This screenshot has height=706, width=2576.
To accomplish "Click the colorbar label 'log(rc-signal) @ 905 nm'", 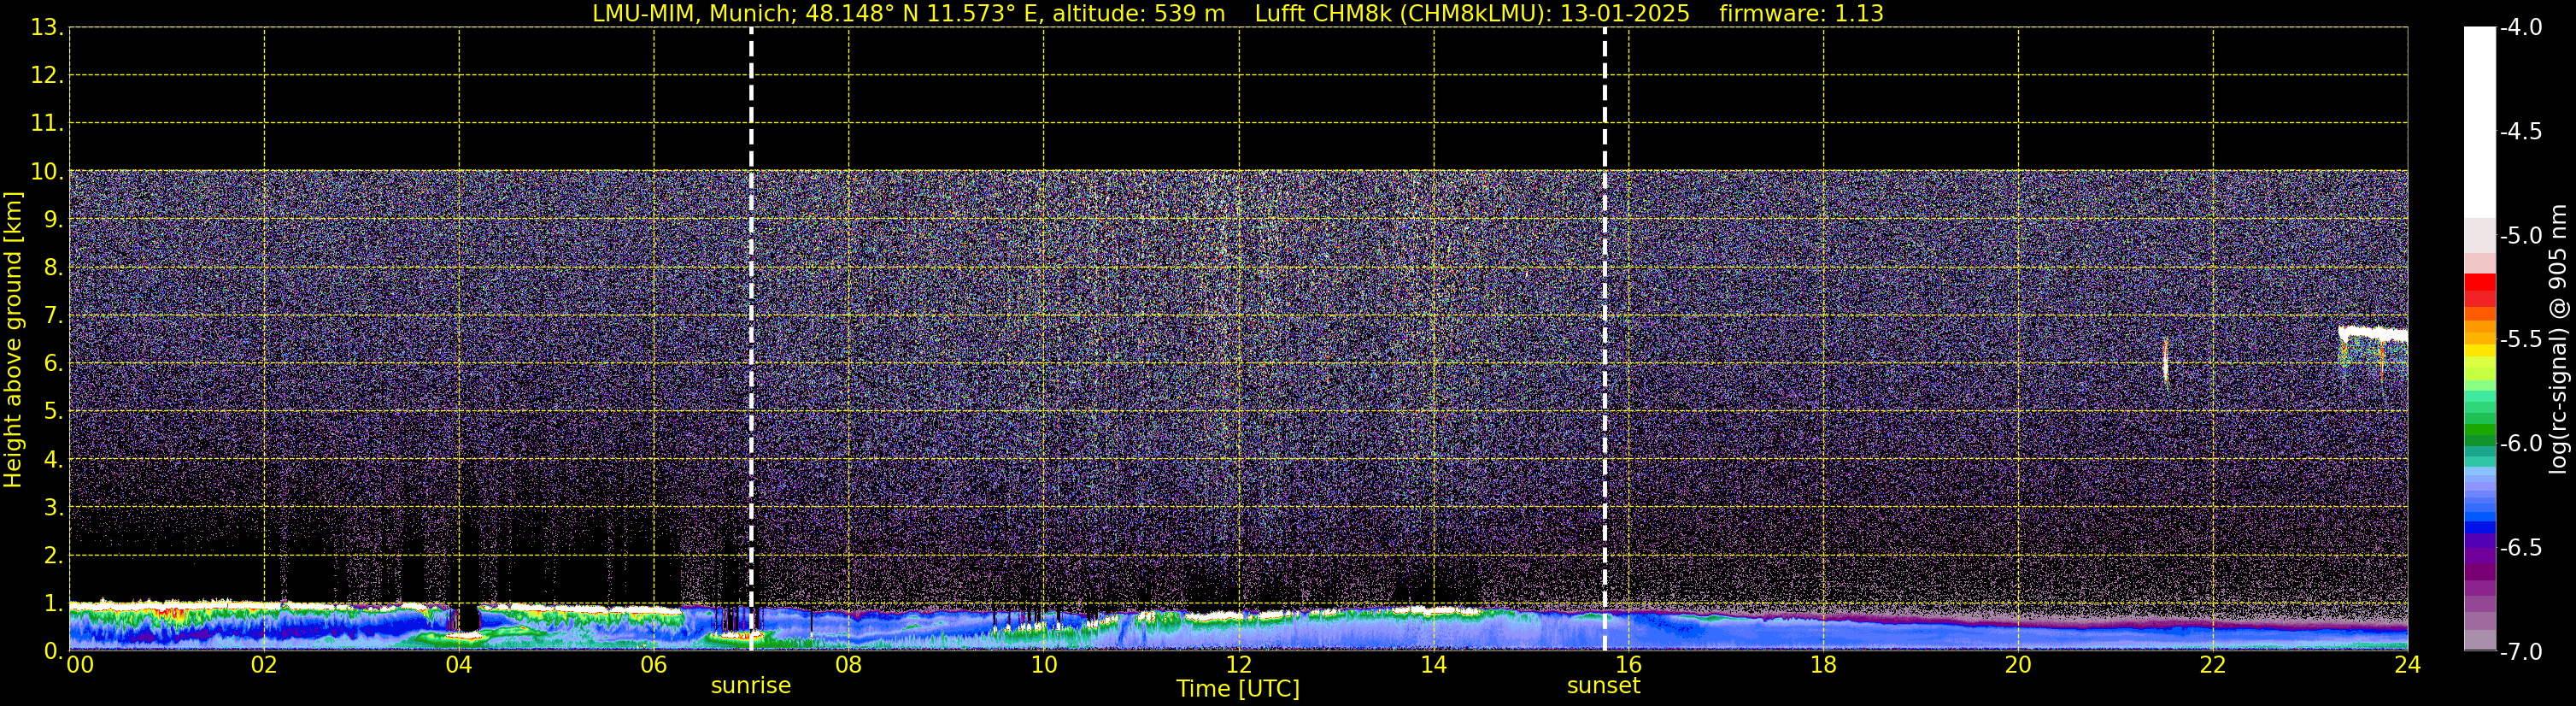I will (x=2558, y=339).
